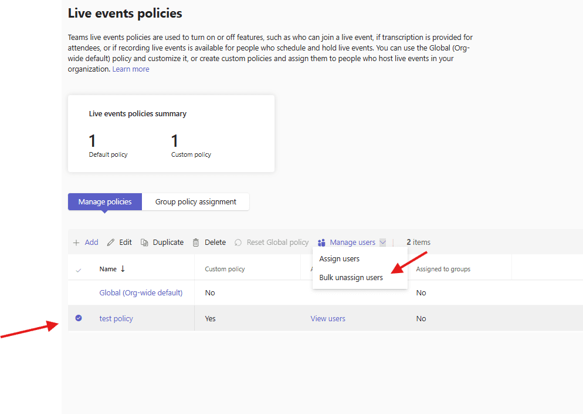Select Bulk unassign users menu option
The image size is (583, 414).
[x=351, y=278]
